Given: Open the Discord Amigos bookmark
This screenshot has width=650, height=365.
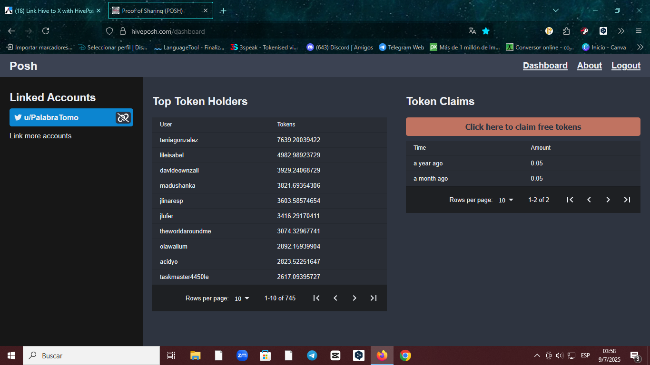Looking at the screenshot, I should pyautogui.click(x=340, y=47).
